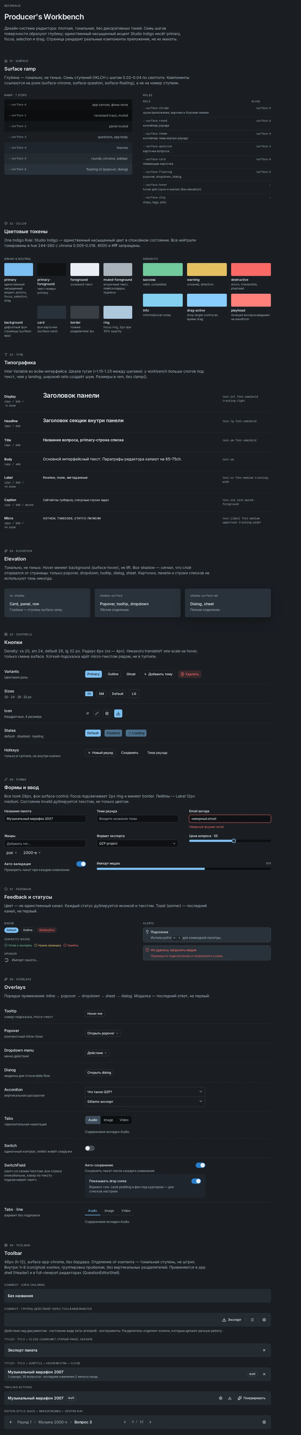Screen dimensions: 301x1435
Task: Select the Image tab in pill tabs
Action: (108, 1120)
